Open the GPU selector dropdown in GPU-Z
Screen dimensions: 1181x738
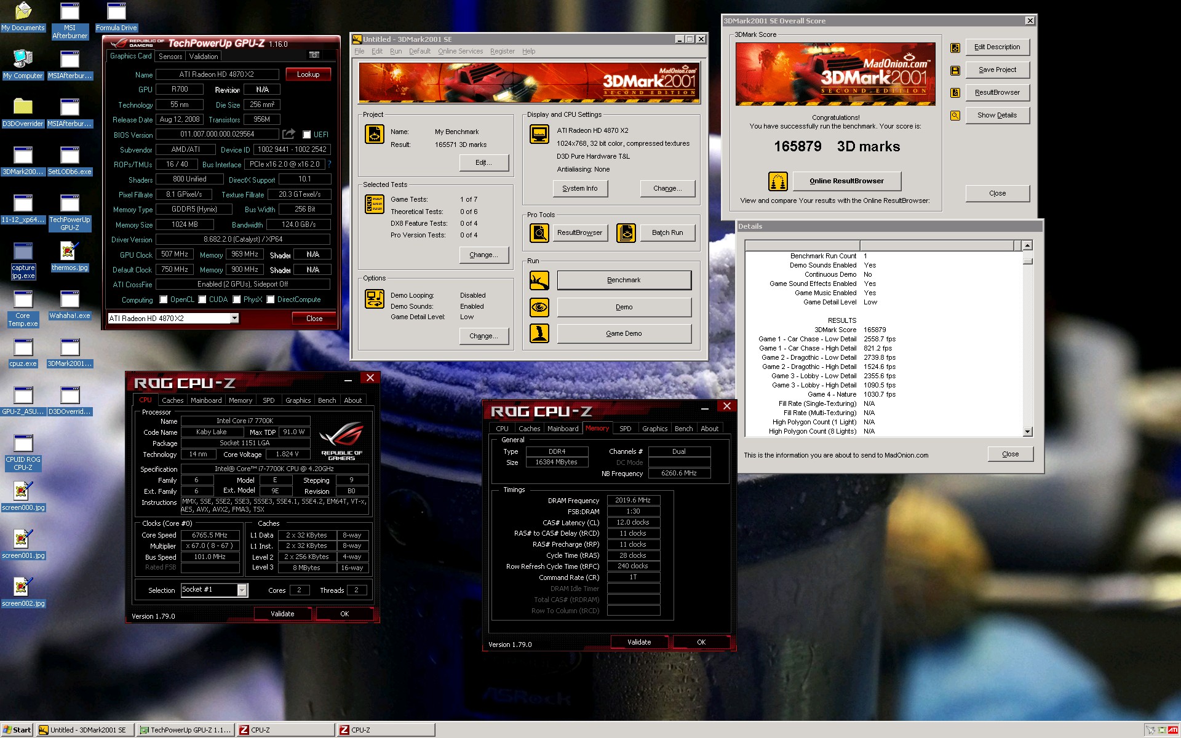pyautogui.click(x=234, y=318)
